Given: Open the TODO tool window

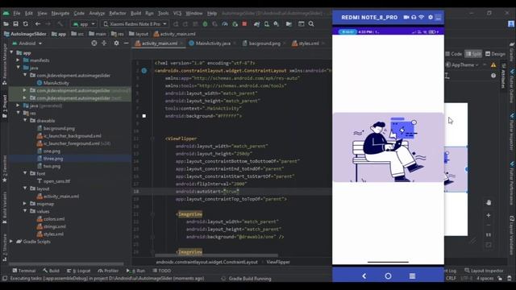Looking at the screenshot, I should point(162,271).
